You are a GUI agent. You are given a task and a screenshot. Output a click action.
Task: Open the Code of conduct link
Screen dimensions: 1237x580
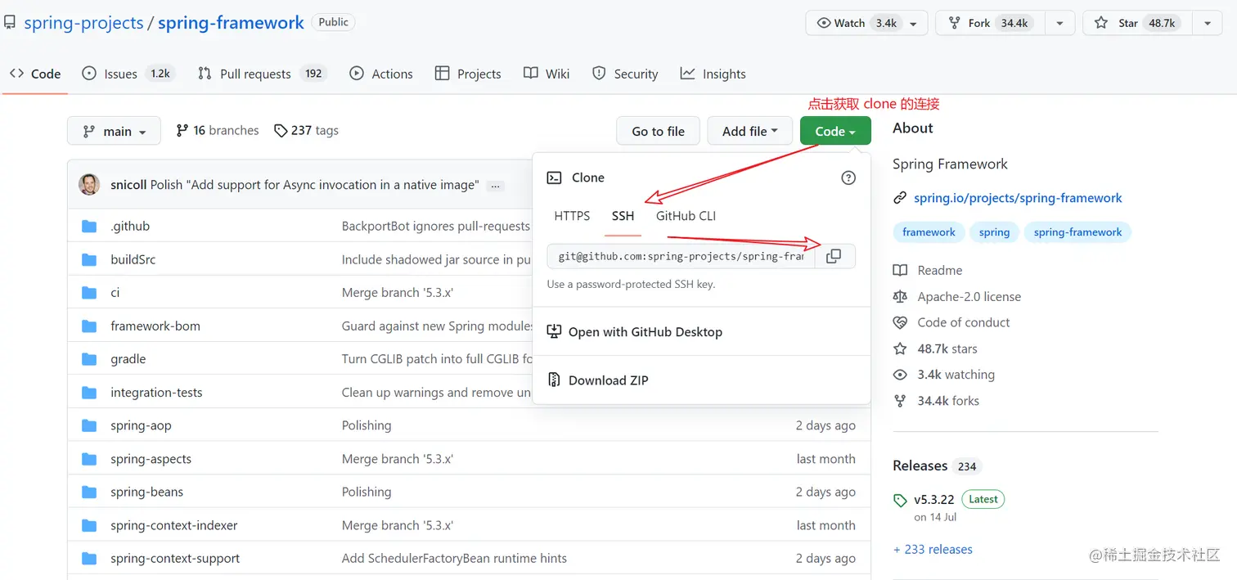tap(951, 323)
